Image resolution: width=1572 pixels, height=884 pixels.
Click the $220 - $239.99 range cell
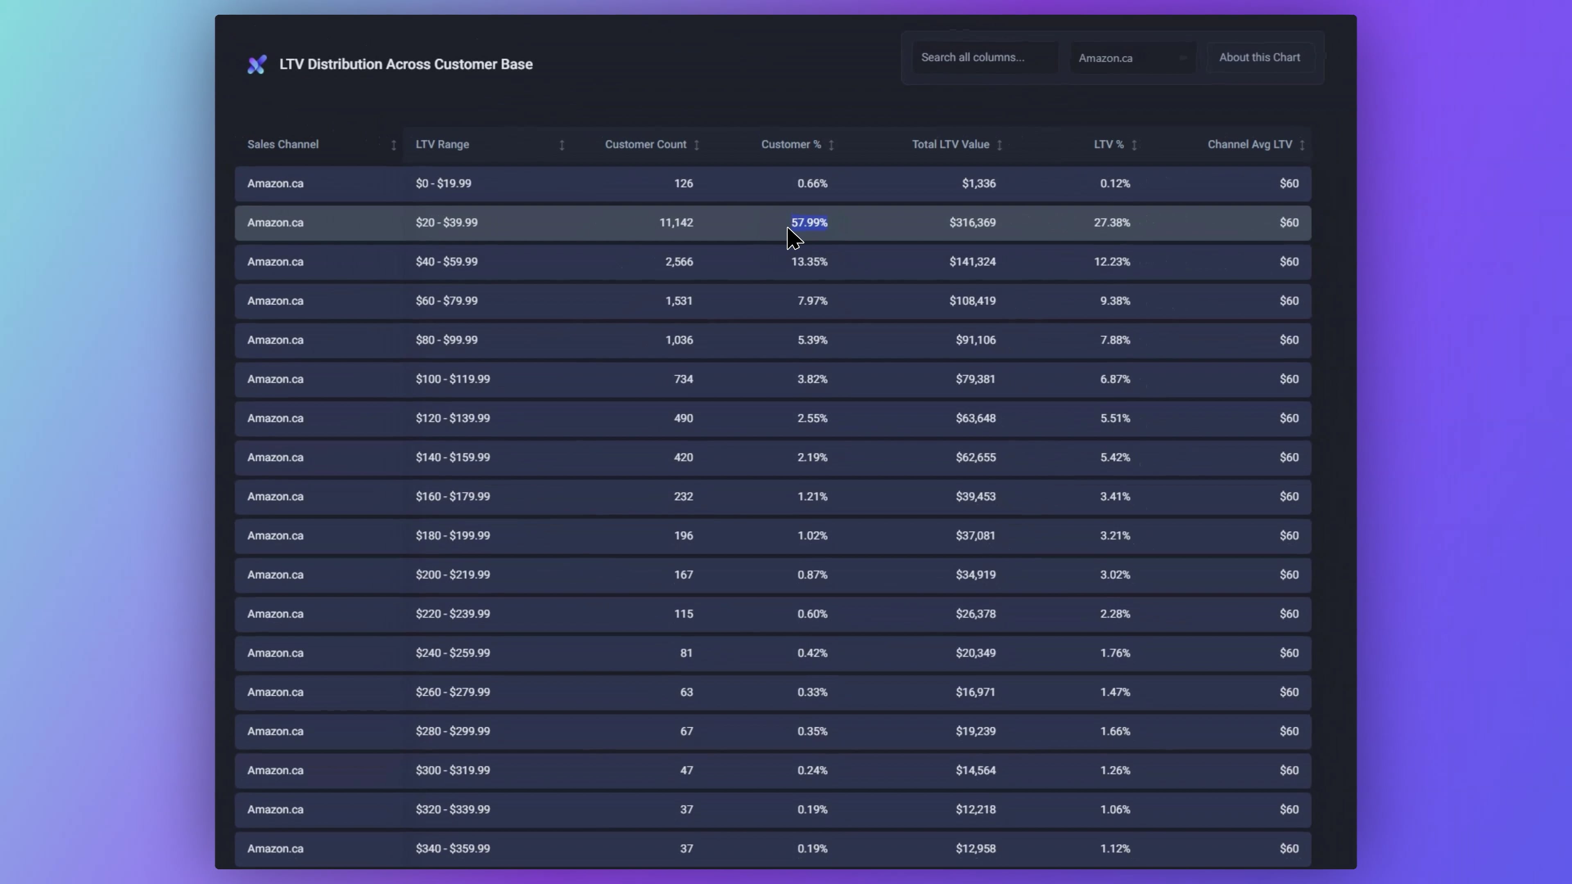click(453, 613)
